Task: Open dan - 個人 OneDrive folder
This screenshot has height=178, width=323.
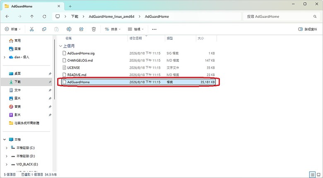Action: pos(19,57)
